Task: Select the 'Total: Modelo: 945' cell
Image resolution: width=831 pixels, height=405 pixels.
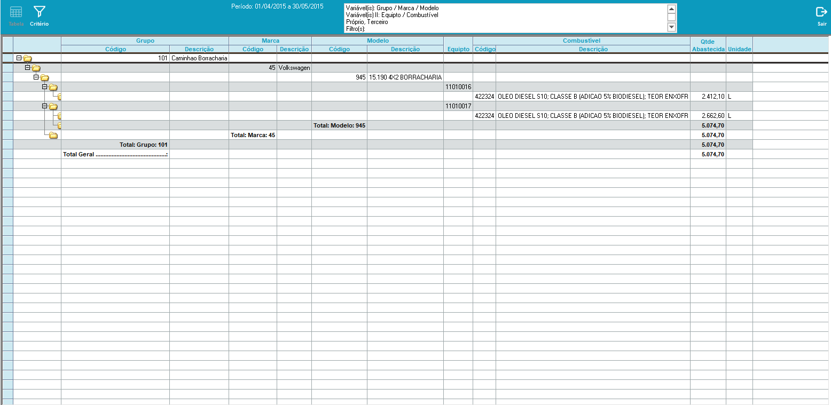Action: [340, 126]
